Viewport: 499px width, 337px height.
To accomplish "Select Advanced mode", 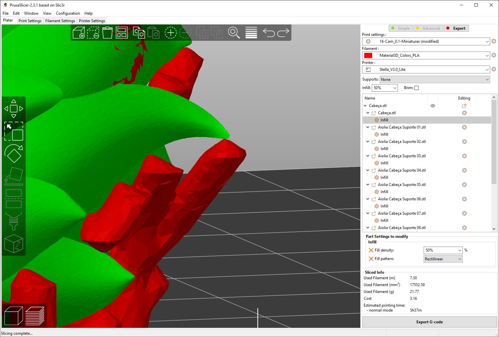I will (428, 28).
